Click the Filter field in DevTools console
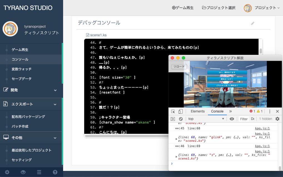This screenshot has height=177, width=283. point(244,119)
